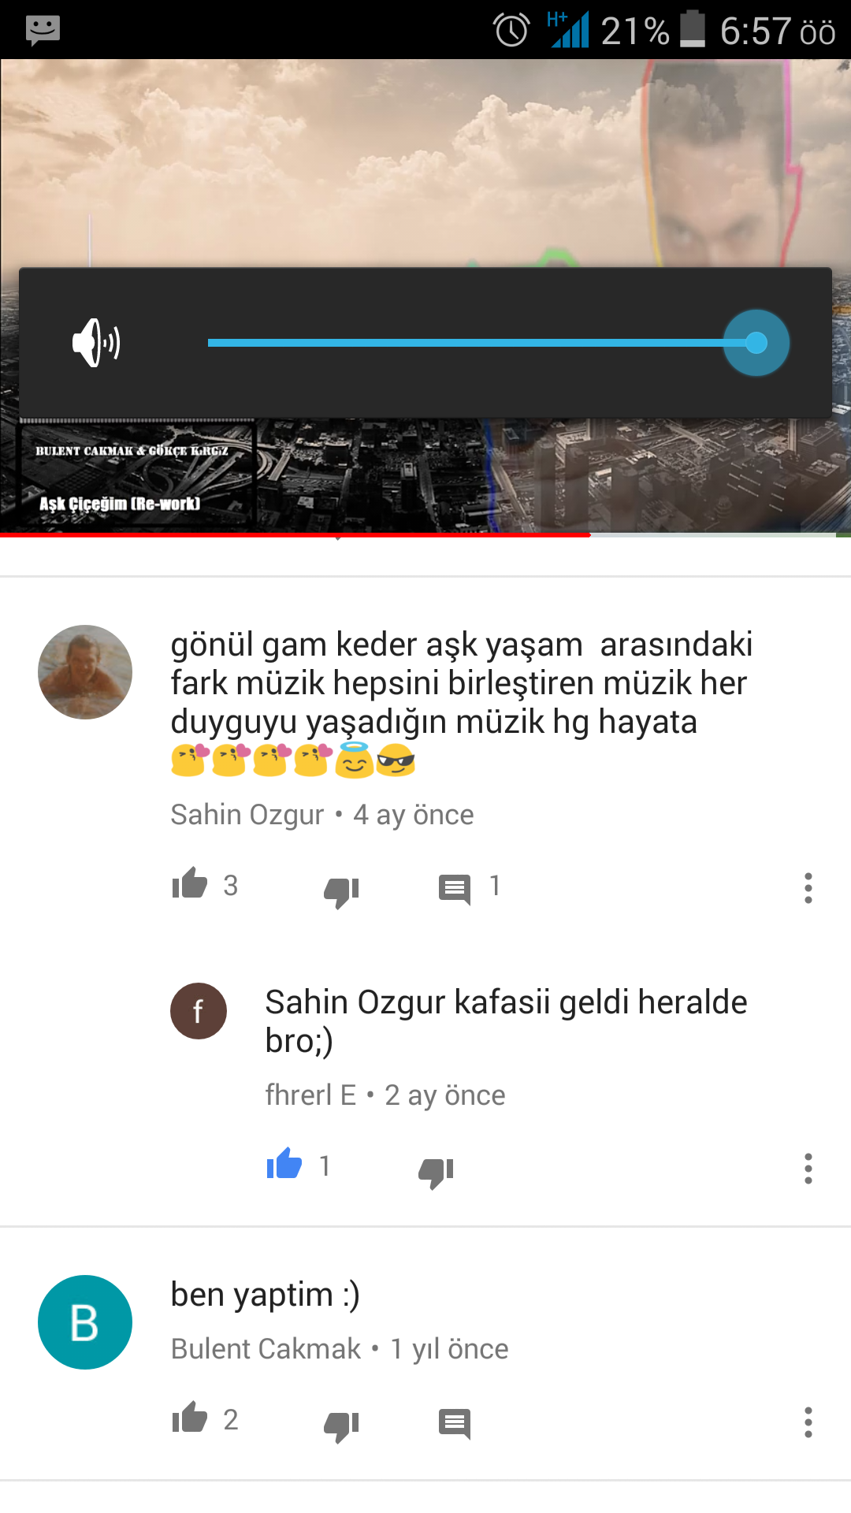Open fhrerl E's brown avatar
The width and height of the screenshot is (851, 1513).
click(x=199, y=1011)
